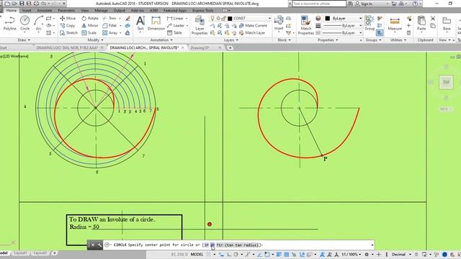Toggle polar tracking in status bar
The height and width of the screenshot is (259, 461).
tap(236, 254)
